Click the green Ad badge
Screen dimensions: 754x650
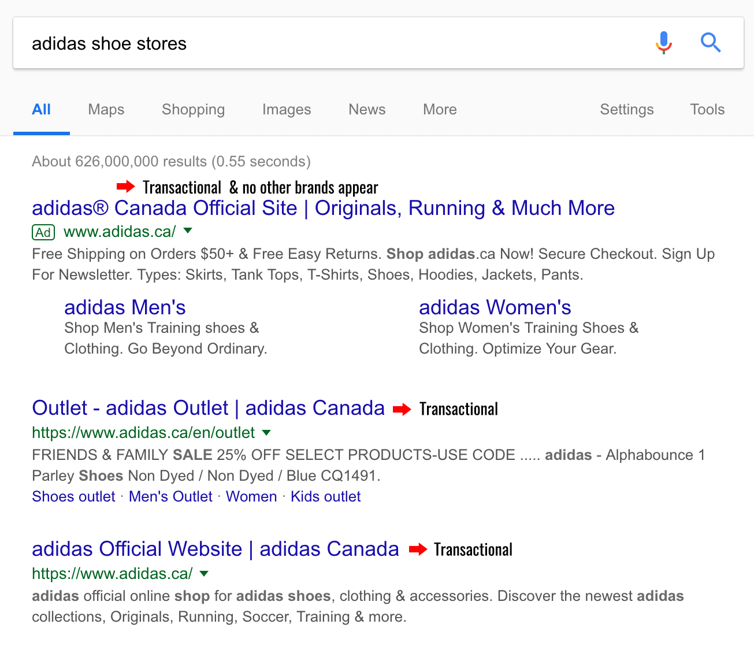(43, 232)
